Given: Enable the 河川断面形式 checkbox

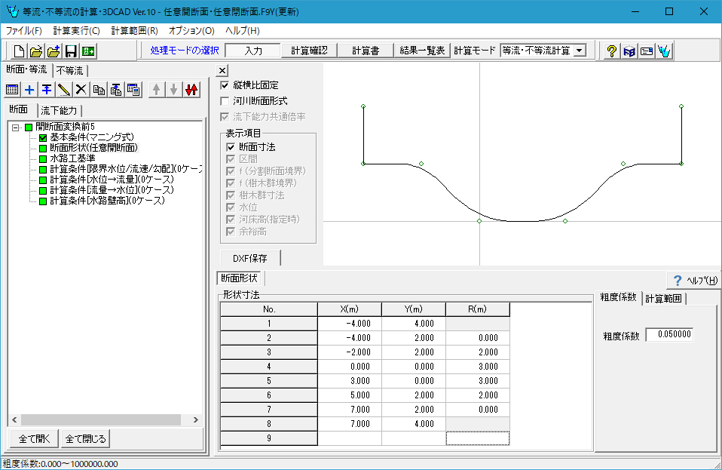Looking at the screenshot, I should point(225,101).
